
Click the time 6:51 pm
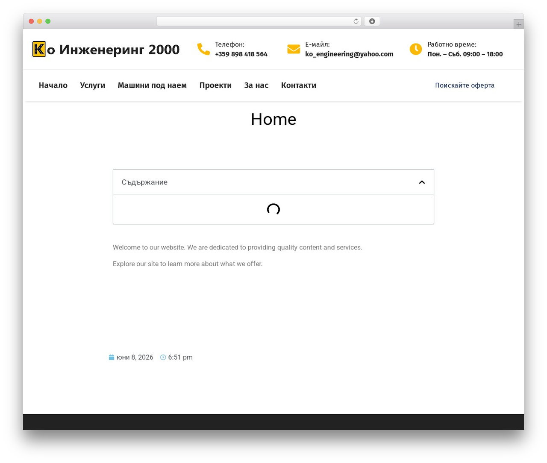[180, 358]
